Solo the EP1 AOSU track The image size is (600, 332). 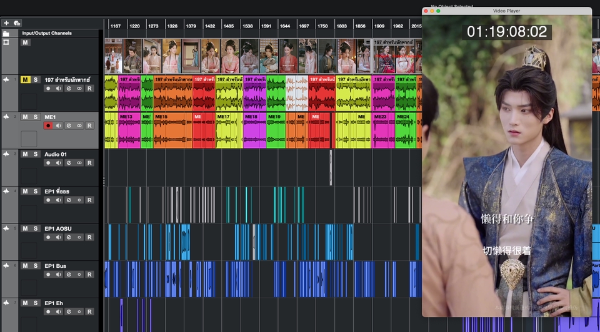coord(36,228)
